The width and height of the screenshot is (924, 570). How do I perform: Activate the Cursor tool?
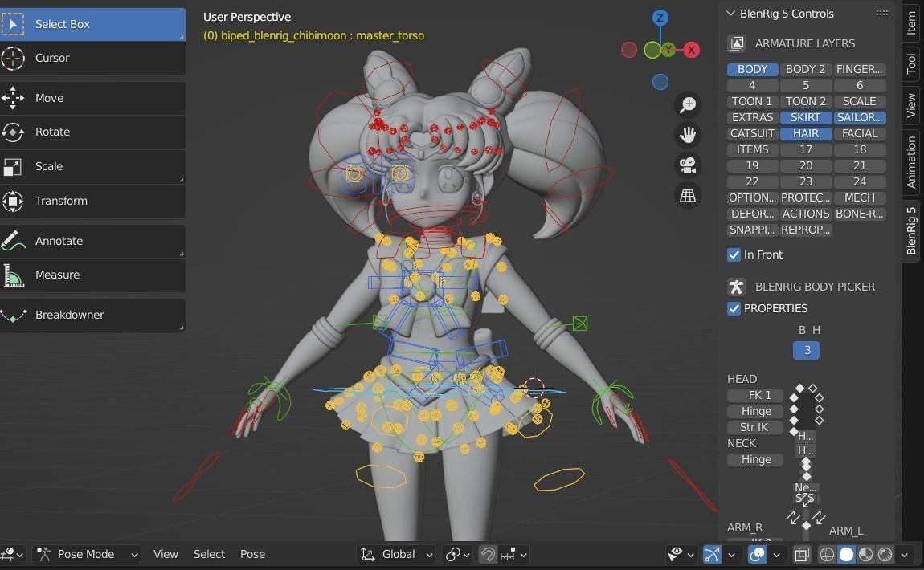tap(92, 58)
